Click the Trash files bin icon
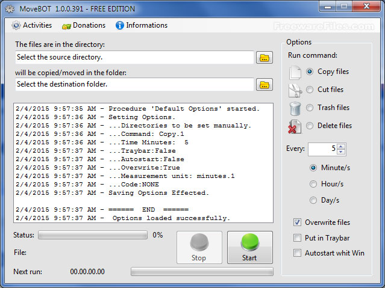Viewport: 385px width, 288px height. coord(295,108)
